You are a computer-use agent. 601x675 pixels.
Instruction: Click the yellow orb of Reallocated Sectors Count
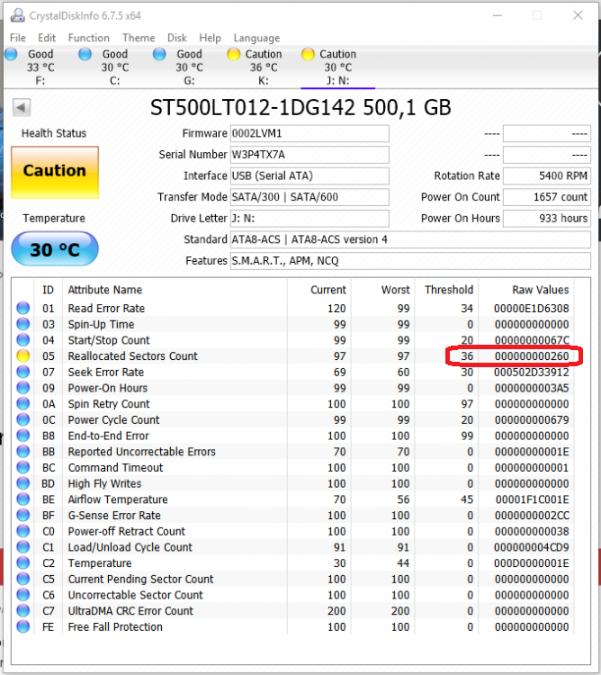pos(23,356)
